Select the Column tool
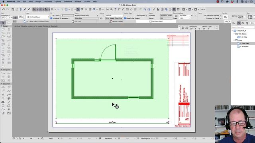This screenshot has width=255, height=143. 9,29
